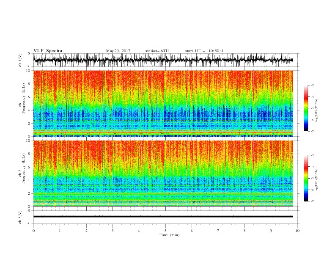Click the '-3' value on upper colorbar
335x259 pixels.
[312, 85]
